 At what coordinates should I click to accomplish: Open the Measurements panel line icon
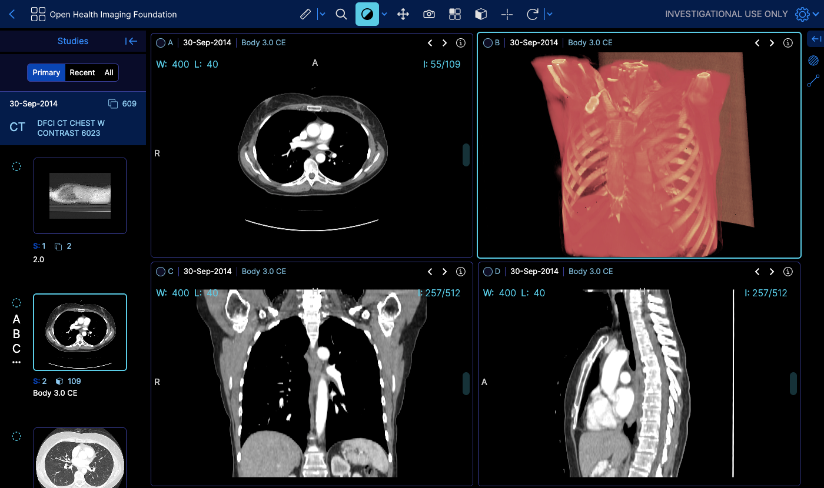pos(814,81)
